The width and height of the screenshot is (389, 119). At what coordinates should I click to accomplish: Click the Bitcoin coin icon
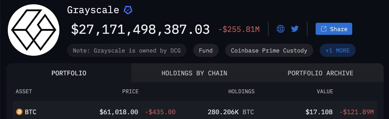pos(19,112)
